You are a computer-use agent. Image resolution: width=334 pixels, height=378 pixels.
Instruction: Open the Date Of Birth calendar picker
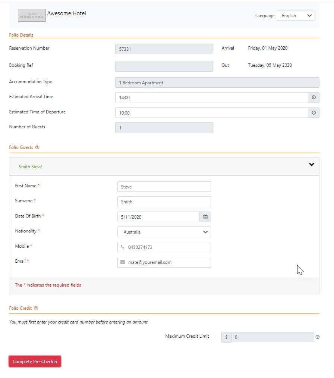[205, 217]
